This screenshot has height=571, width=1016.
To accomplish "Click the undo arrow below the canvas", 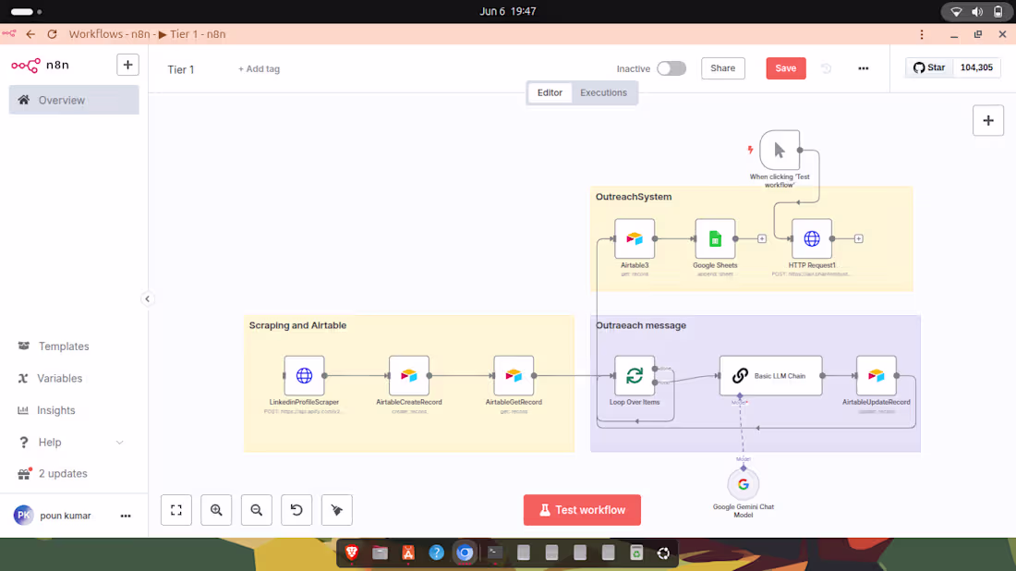I will point(296,509).
